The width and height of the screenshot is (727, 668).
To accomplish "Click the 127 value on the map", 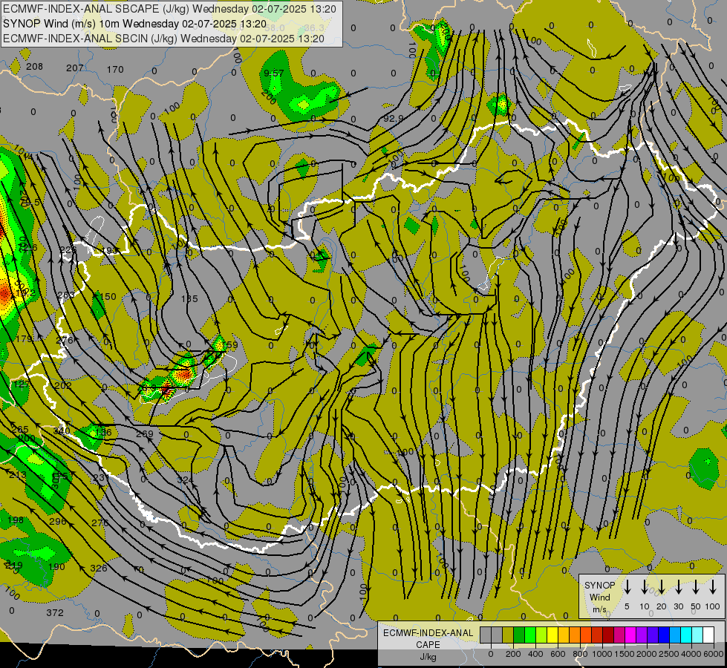I will [22, 384].
